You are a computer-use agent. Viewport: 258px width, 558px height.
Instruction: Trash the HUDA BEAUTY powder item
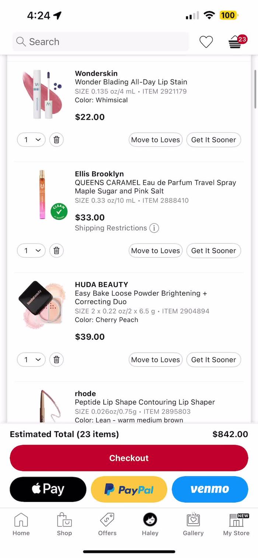point(56,360)
